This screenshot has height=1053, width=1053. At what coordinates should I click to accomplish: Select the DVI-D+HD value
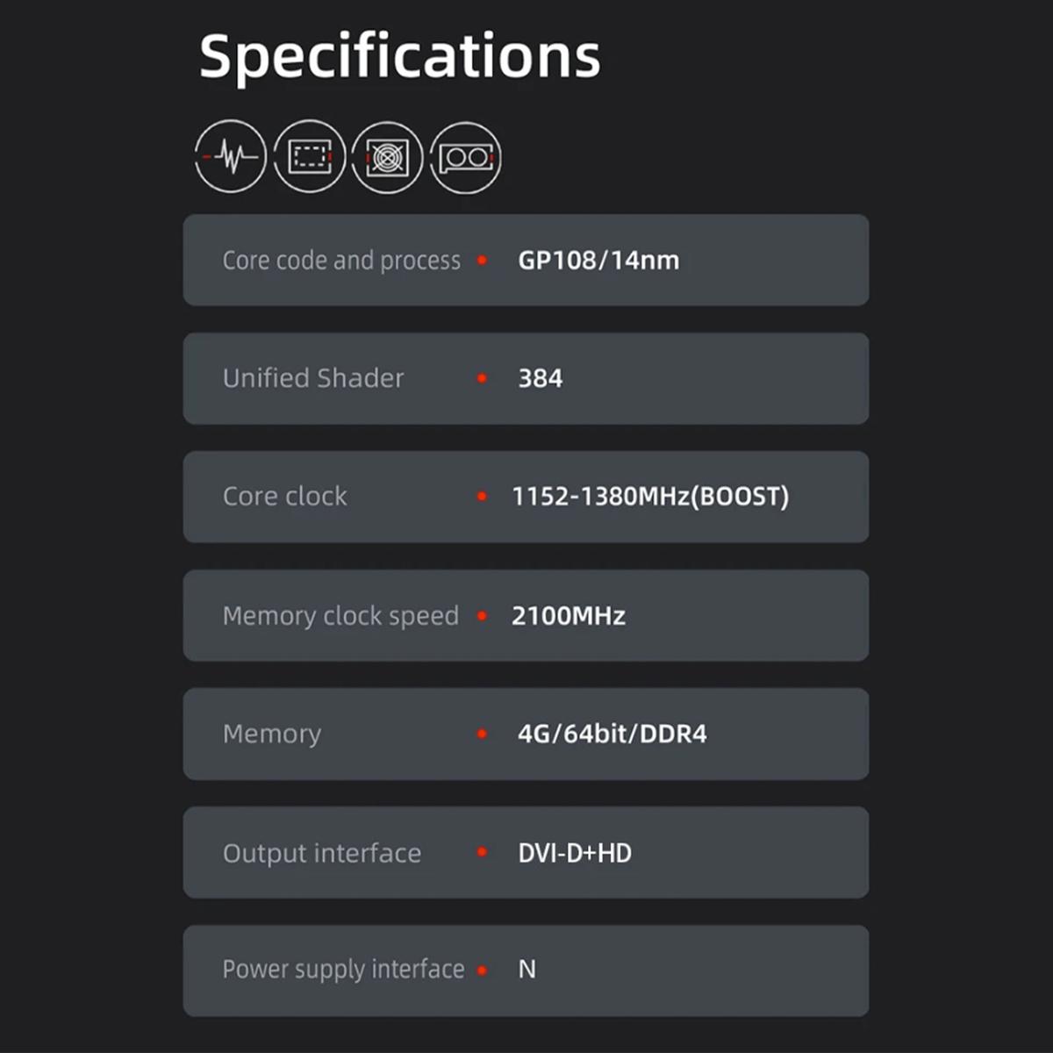575,853
